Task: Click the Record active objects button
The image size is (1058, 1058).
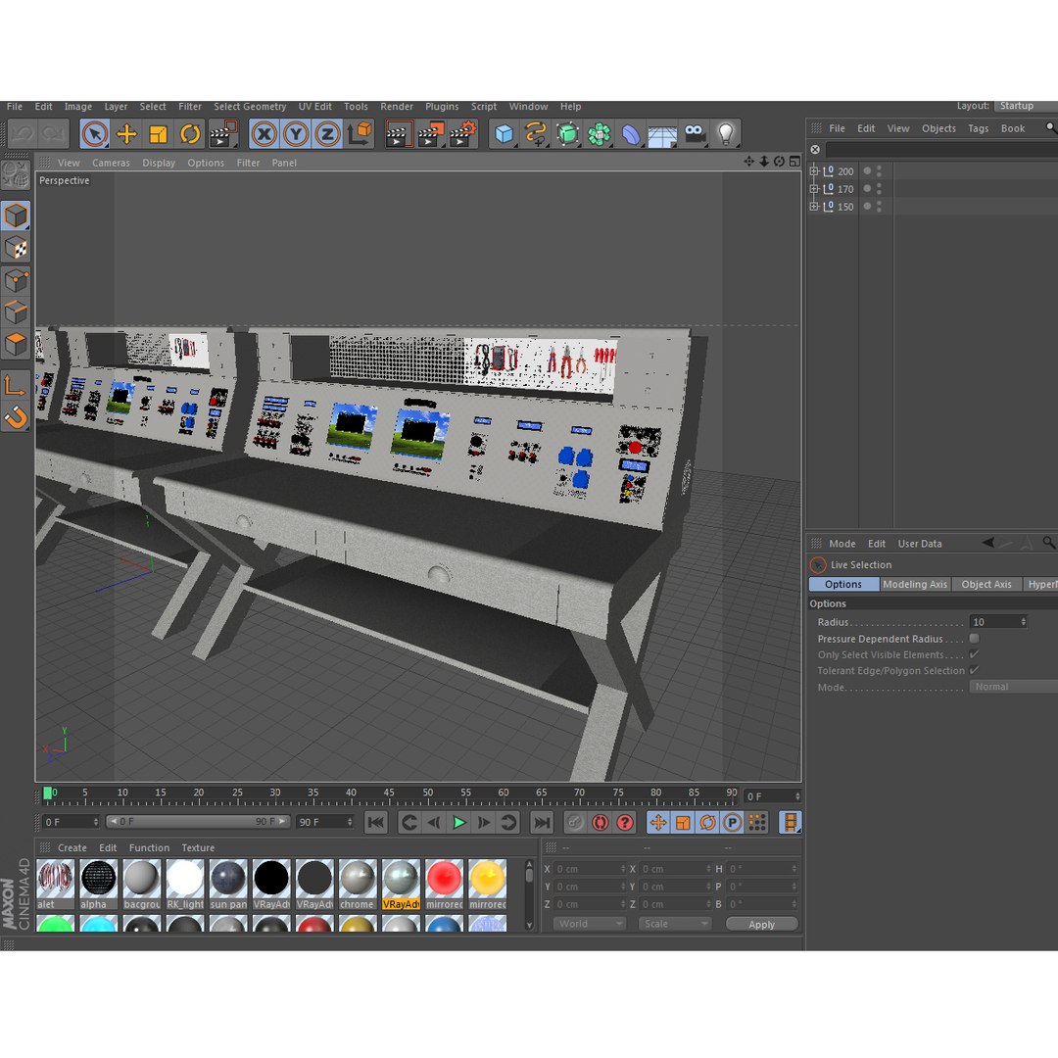Action: coord(575,823)
